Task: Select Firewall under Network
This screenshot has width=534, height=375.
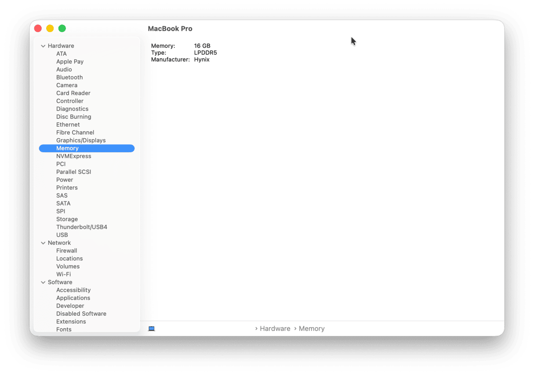Action: click(x=66, y=251)
